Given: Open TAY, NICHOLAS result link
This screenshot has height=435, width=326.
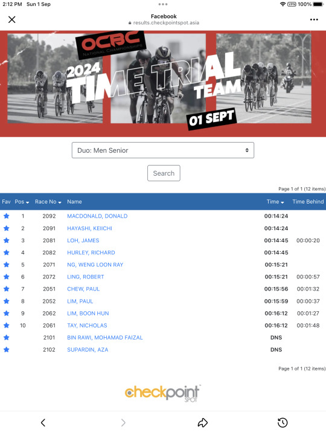Looking at the screenshot, I should coord(87,325).
